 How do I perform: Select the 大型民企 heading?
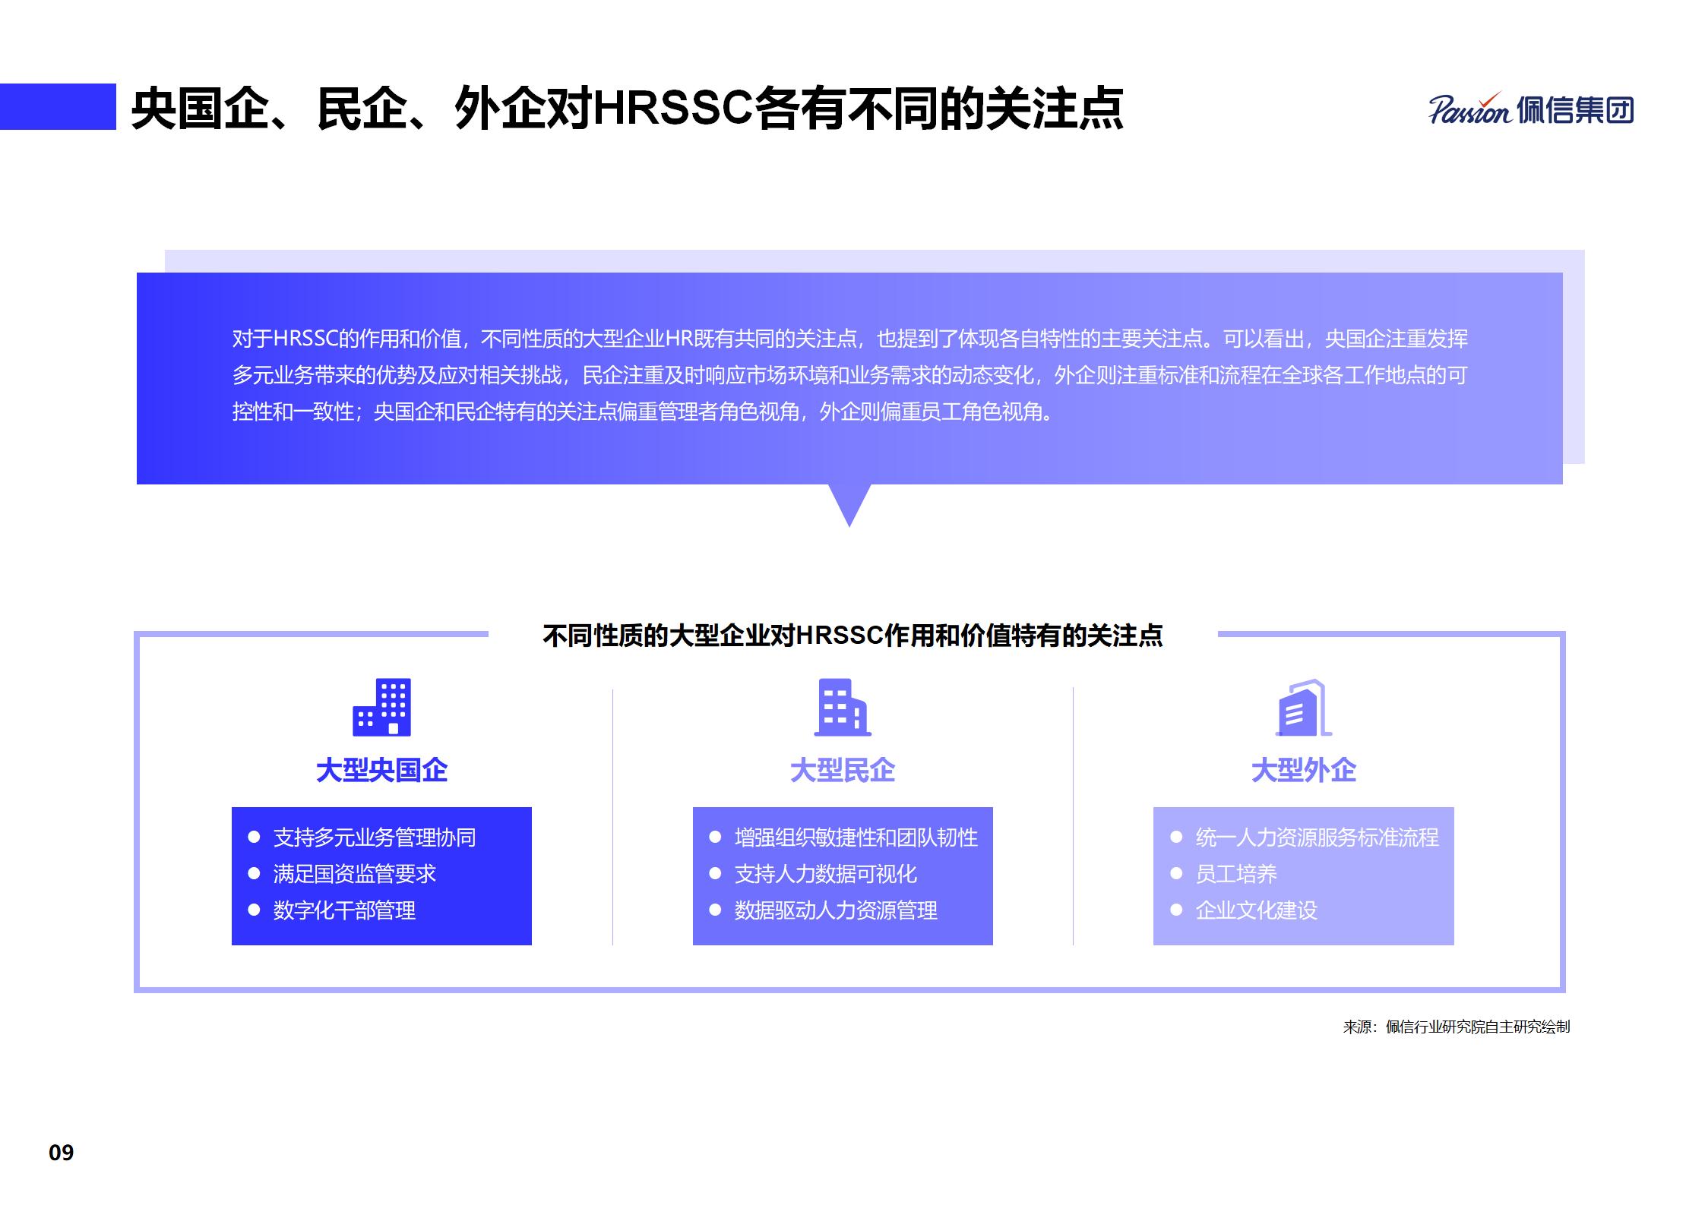(842, 770)
